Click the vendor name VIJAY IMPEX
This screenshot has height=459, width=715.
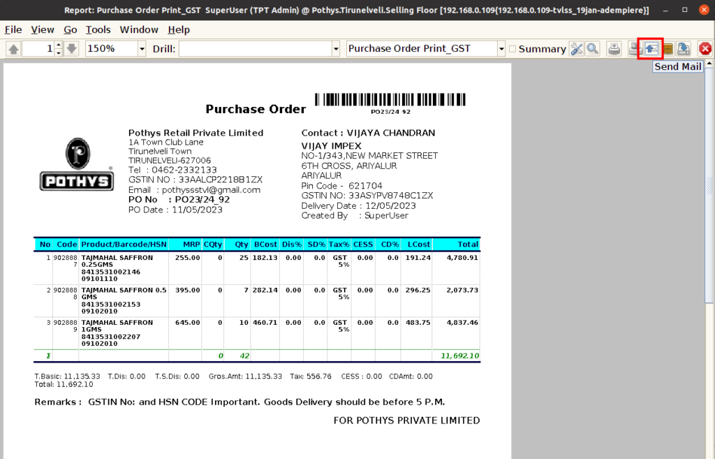pos(331,146)
